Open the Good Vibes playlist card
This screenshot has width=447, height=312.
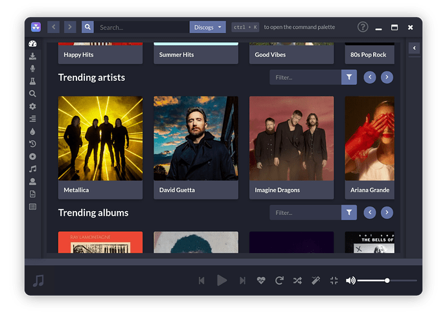292,53
